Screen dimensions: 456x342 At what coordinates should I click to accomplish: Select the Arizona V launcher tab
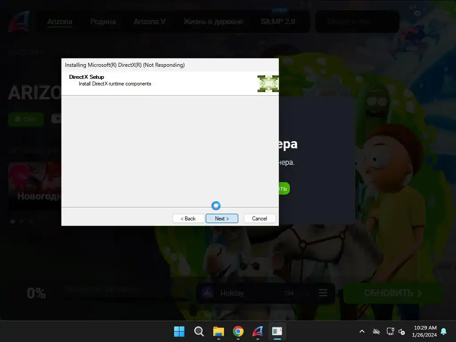150,21
